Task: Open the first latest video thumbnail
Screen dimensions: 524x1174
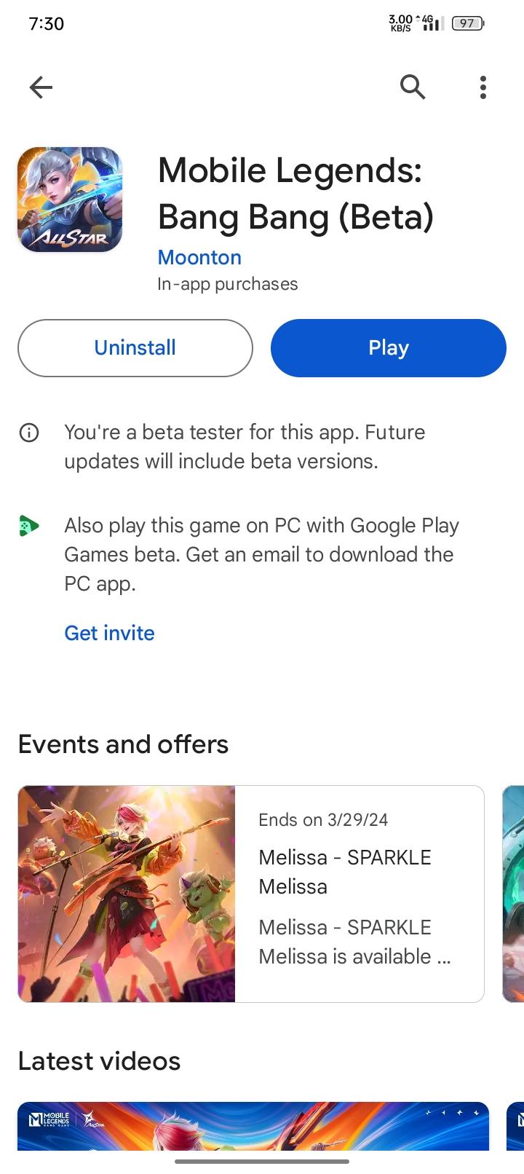Action: (x=253, y=1126)
